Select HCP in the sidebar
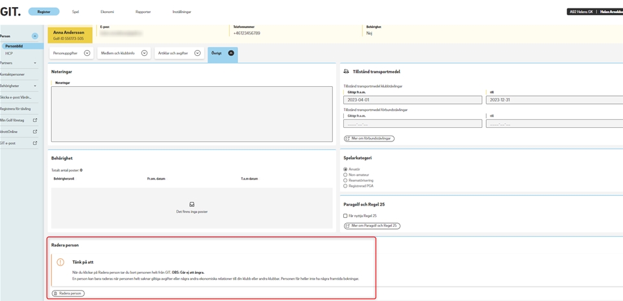This screenshot has height=301, width=623. 8,53
